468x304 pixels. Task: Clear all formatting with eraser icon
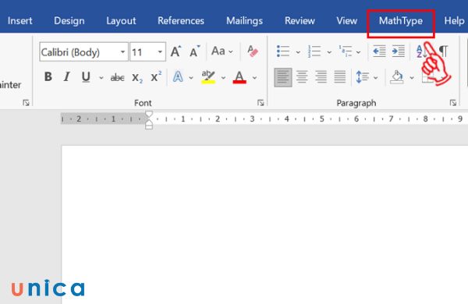253,51
